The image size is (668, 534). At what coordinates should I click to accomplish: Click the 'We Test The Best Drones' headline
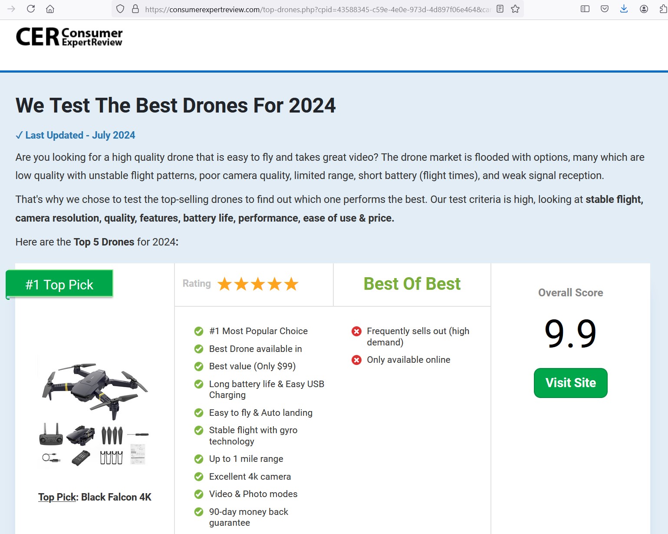click(175, 106)
